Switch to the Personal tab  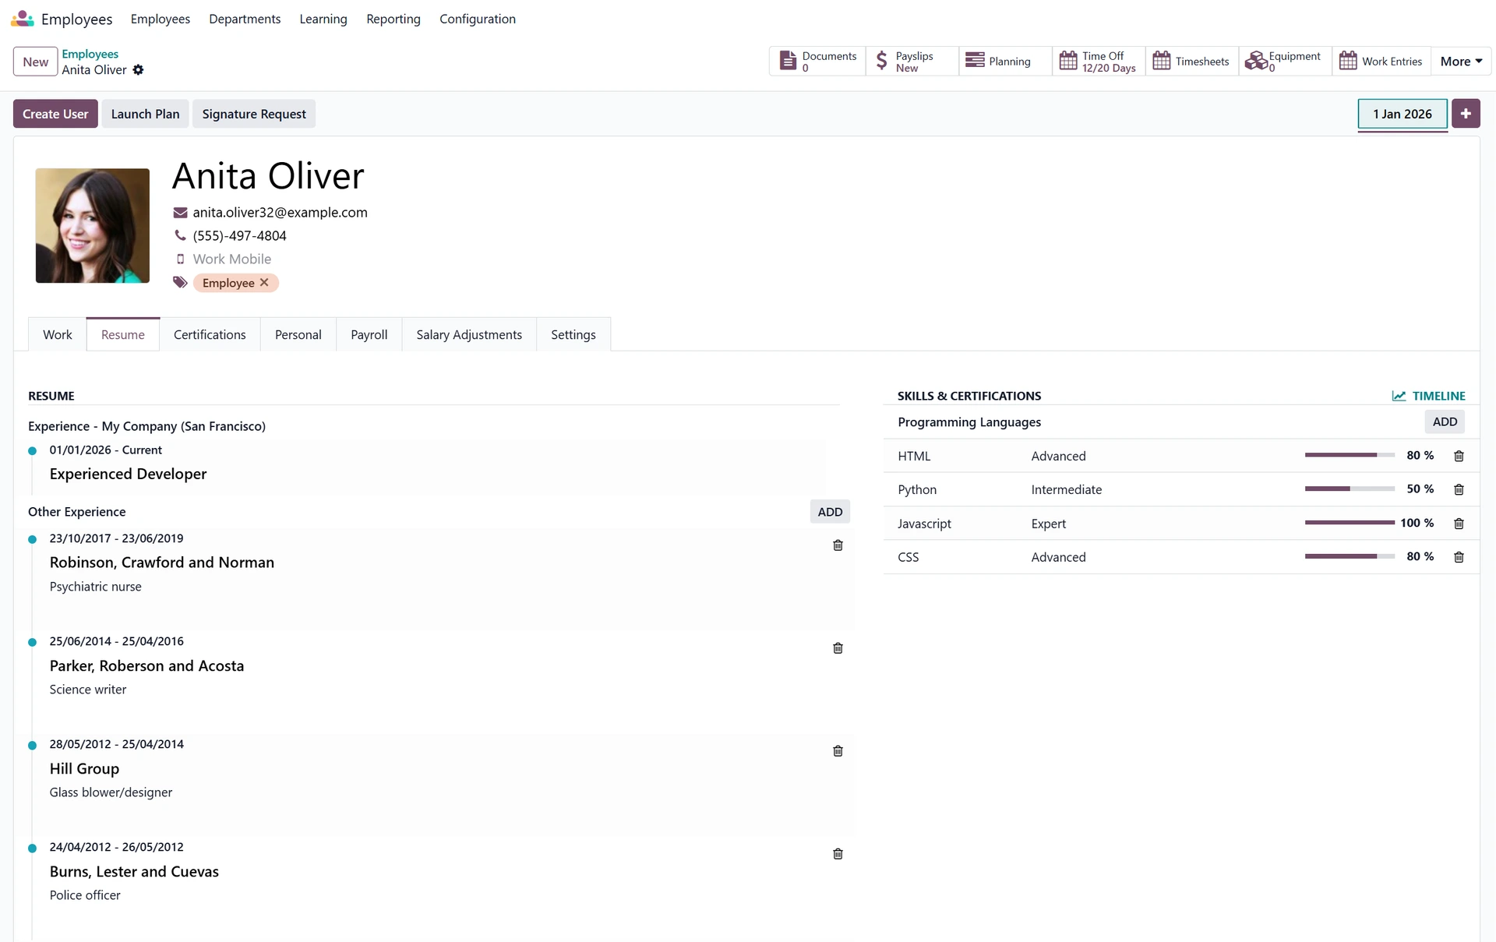click(x=298, y=334)
